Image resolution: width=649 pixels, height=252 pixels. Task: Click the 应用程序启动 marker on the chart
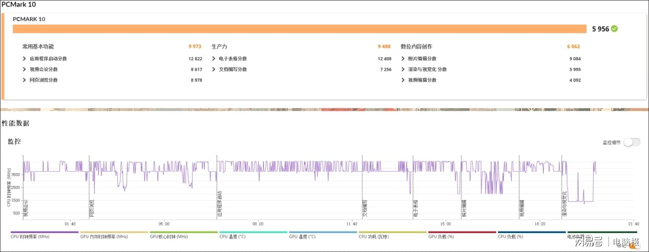point(220,204)
